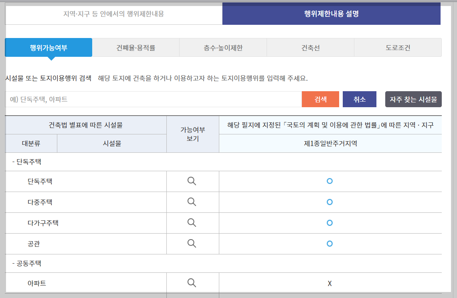
Task: Open magnifier icon for 공관 row
Action: click(192, 243)
